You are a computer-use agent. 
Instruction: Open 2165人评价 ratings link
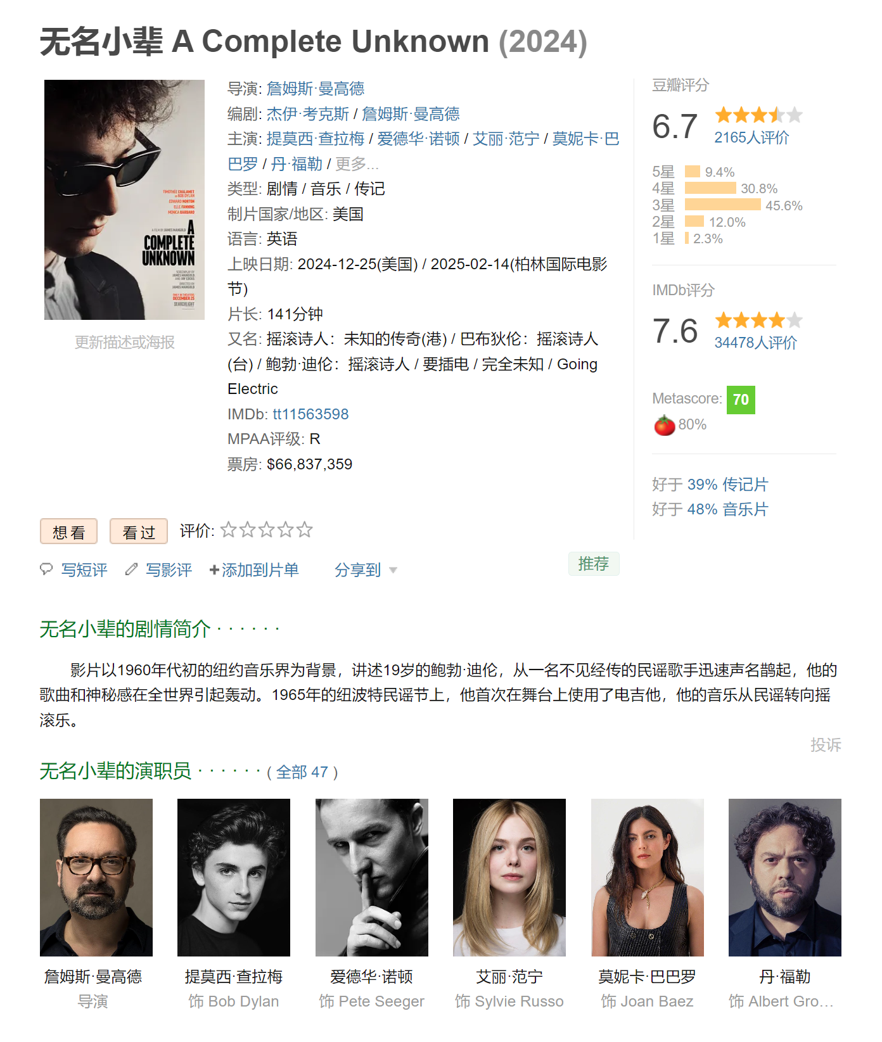(751, 137)
